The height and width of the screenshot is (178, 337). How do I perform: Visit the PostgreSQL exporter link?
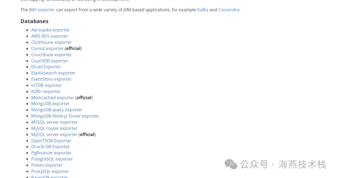(52, 159)
